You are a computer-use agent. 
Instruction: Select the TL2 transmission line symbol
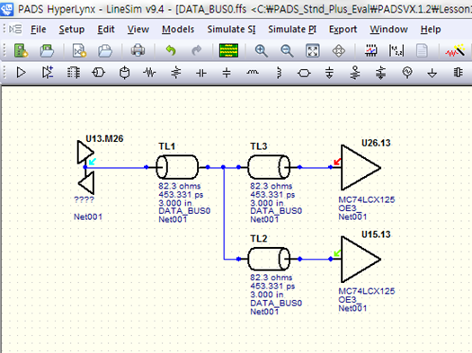pos(269,260)
